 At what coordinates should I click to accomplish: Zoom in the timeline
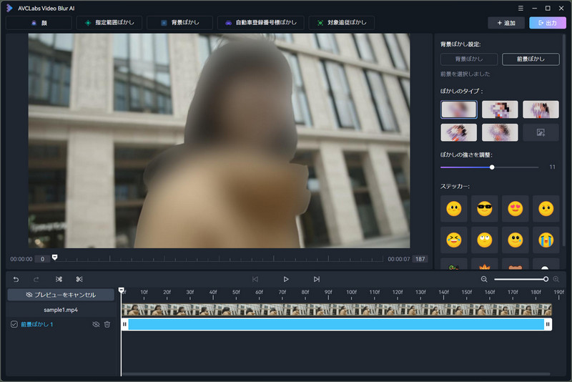pyautogui.click(x=556, y=280)
